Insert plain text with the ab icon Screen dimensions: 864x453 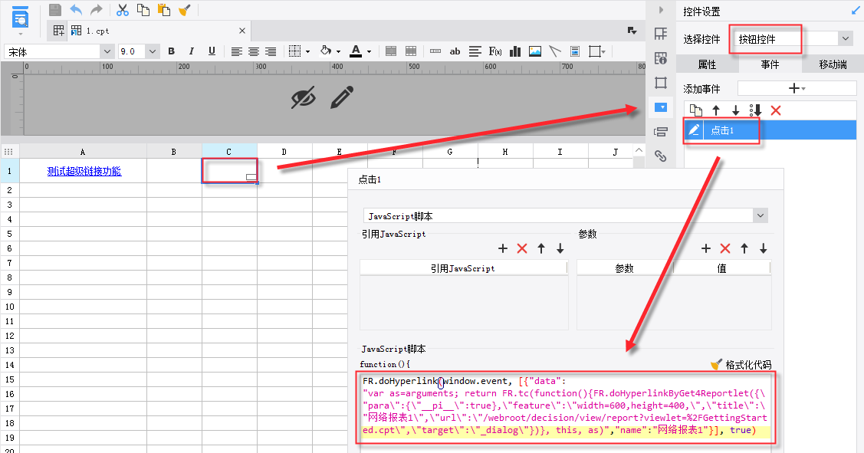[455, 51]
